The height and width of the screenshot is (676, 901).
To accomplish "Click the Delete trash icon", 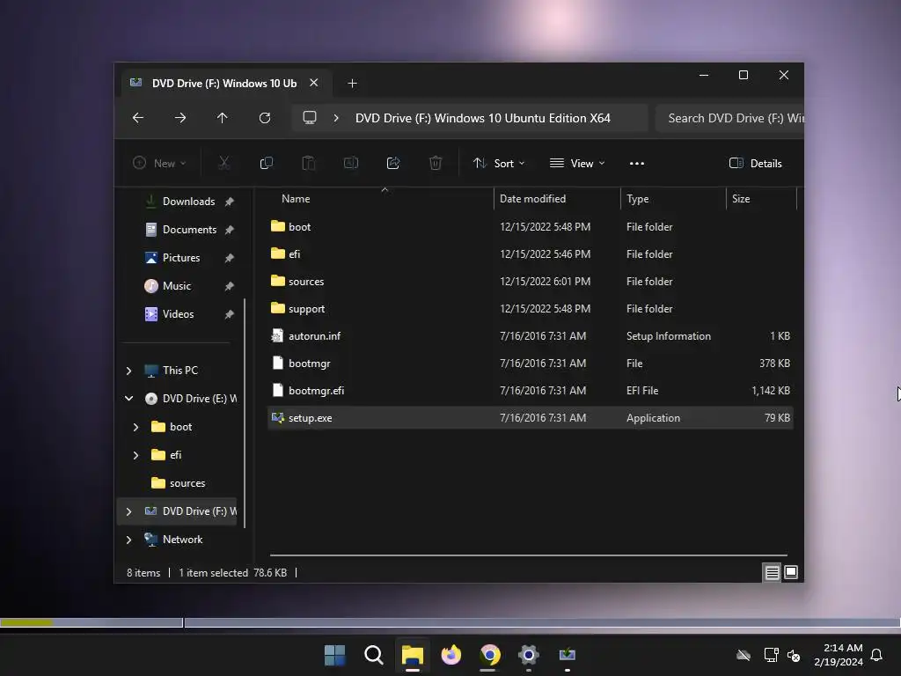I will pos(436,163).
